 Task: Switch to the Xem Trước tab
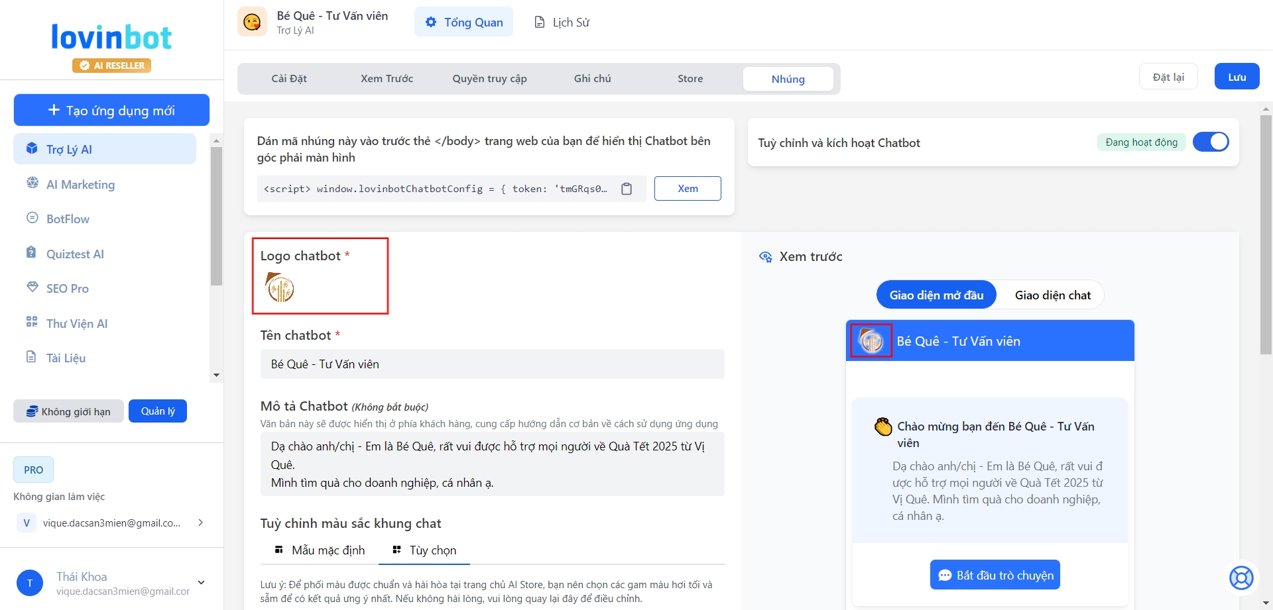coord(387,79)
